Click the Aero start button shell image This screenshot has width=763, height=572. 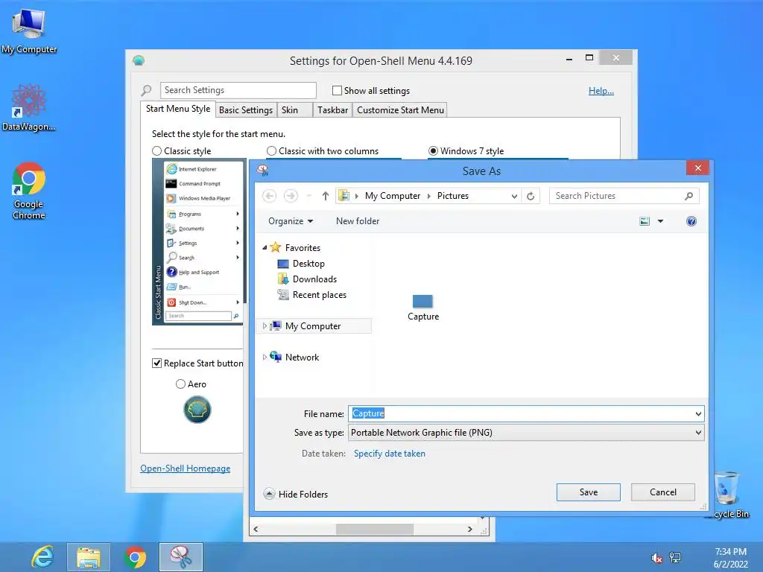[x=197, y=410]
